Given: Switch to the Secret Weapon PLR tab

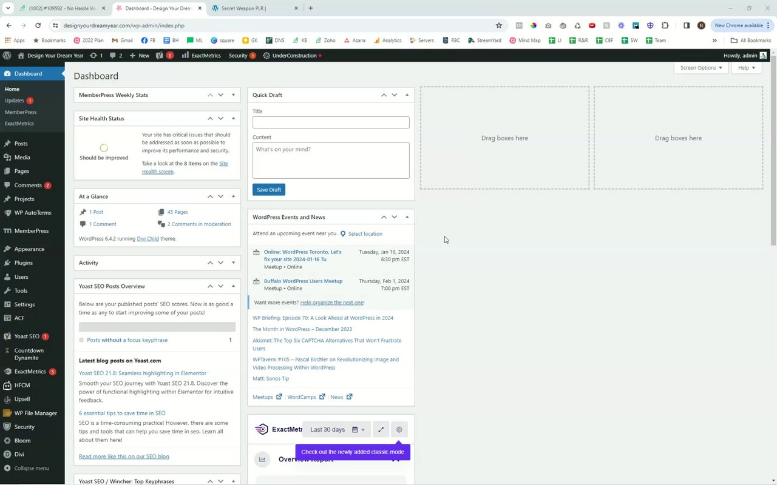Looking at the screenshot, I should (254, 8).
